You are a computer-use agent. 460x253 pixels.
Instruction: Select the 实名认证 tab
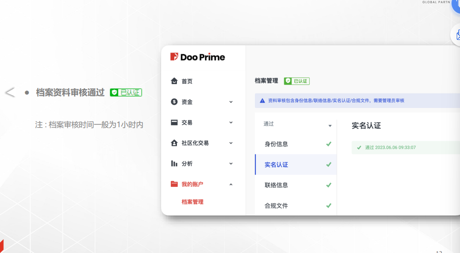pos(276,165)
